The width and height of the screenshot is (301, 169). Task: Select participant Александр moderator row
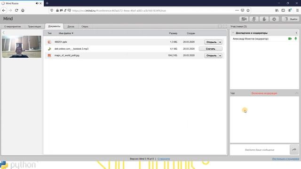264,38
